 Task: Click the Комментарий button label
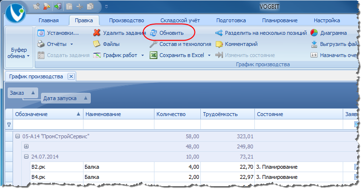[241, 44]
